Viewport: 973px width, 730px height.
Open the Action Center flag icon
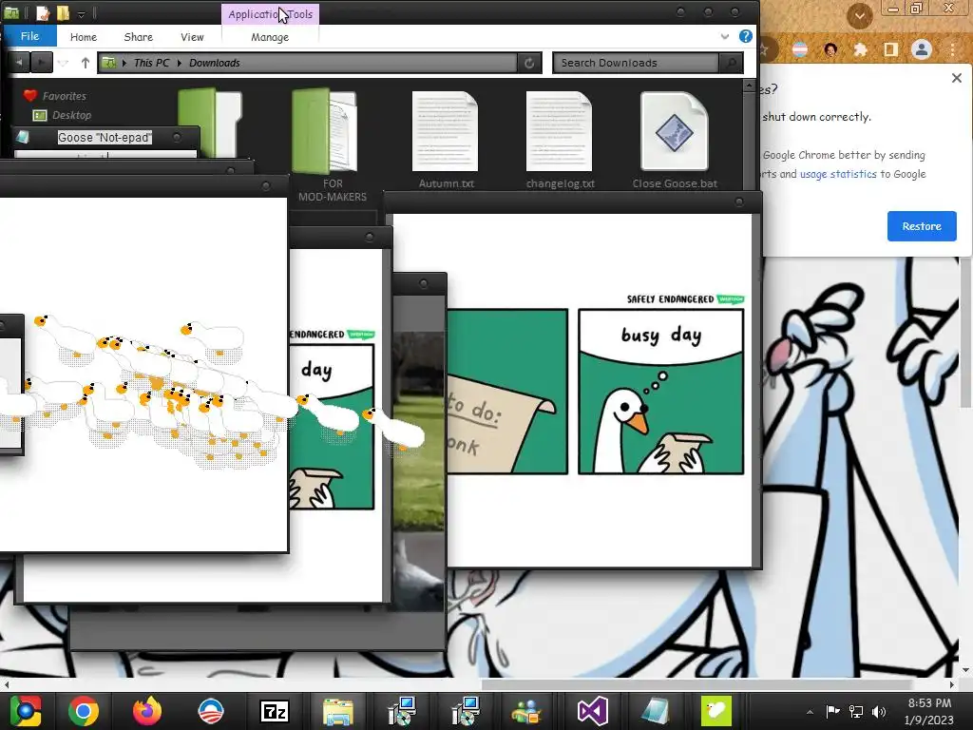click(x=832, y=711)
